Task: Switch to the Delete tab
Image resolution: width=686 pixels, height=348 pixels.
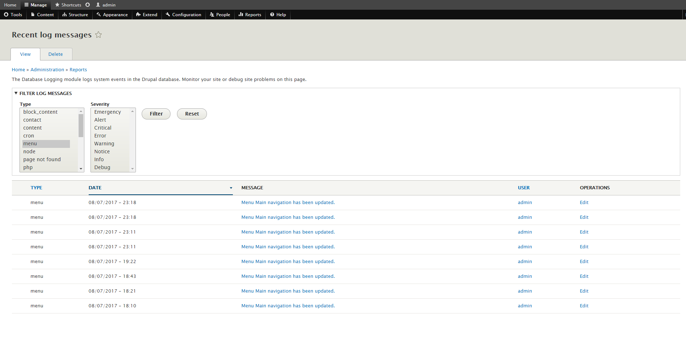Action: pyautogui.click(x=56, y=54)
